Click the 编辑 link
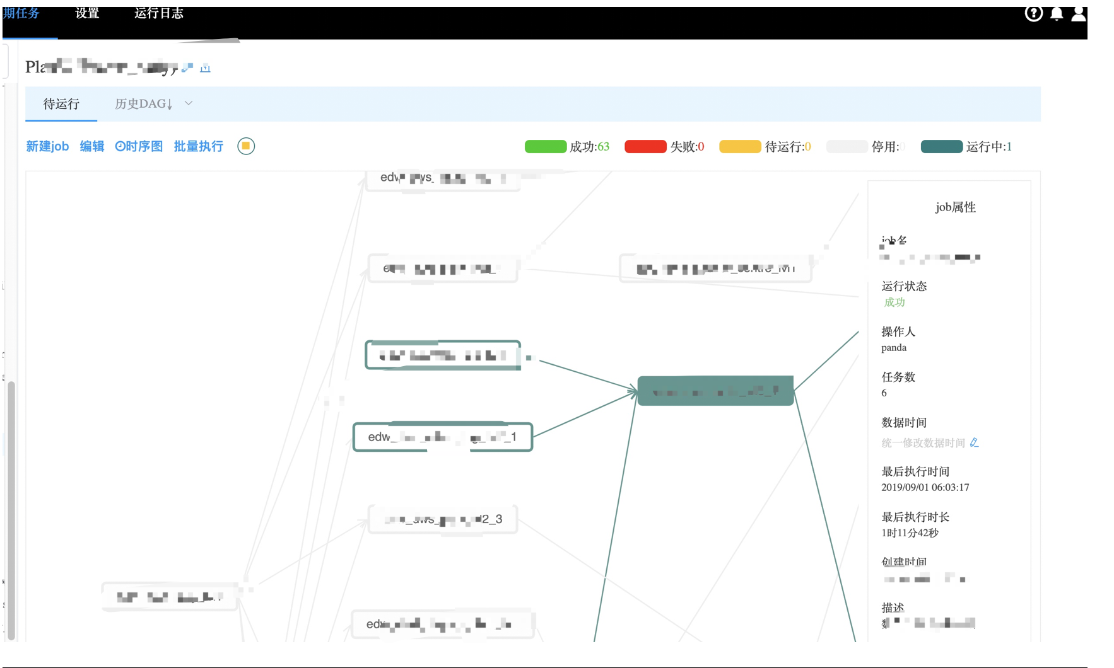This screenshot has width=1114, height=668. [x=92, y=146]
